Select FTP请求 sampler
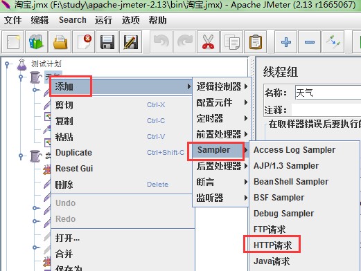The image size is (361, 271). [x=304, y=230]
